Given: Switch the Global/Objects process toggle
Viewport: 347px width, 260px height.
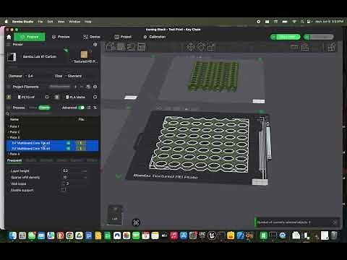Looking at the screenshot, I should [40, 108].
